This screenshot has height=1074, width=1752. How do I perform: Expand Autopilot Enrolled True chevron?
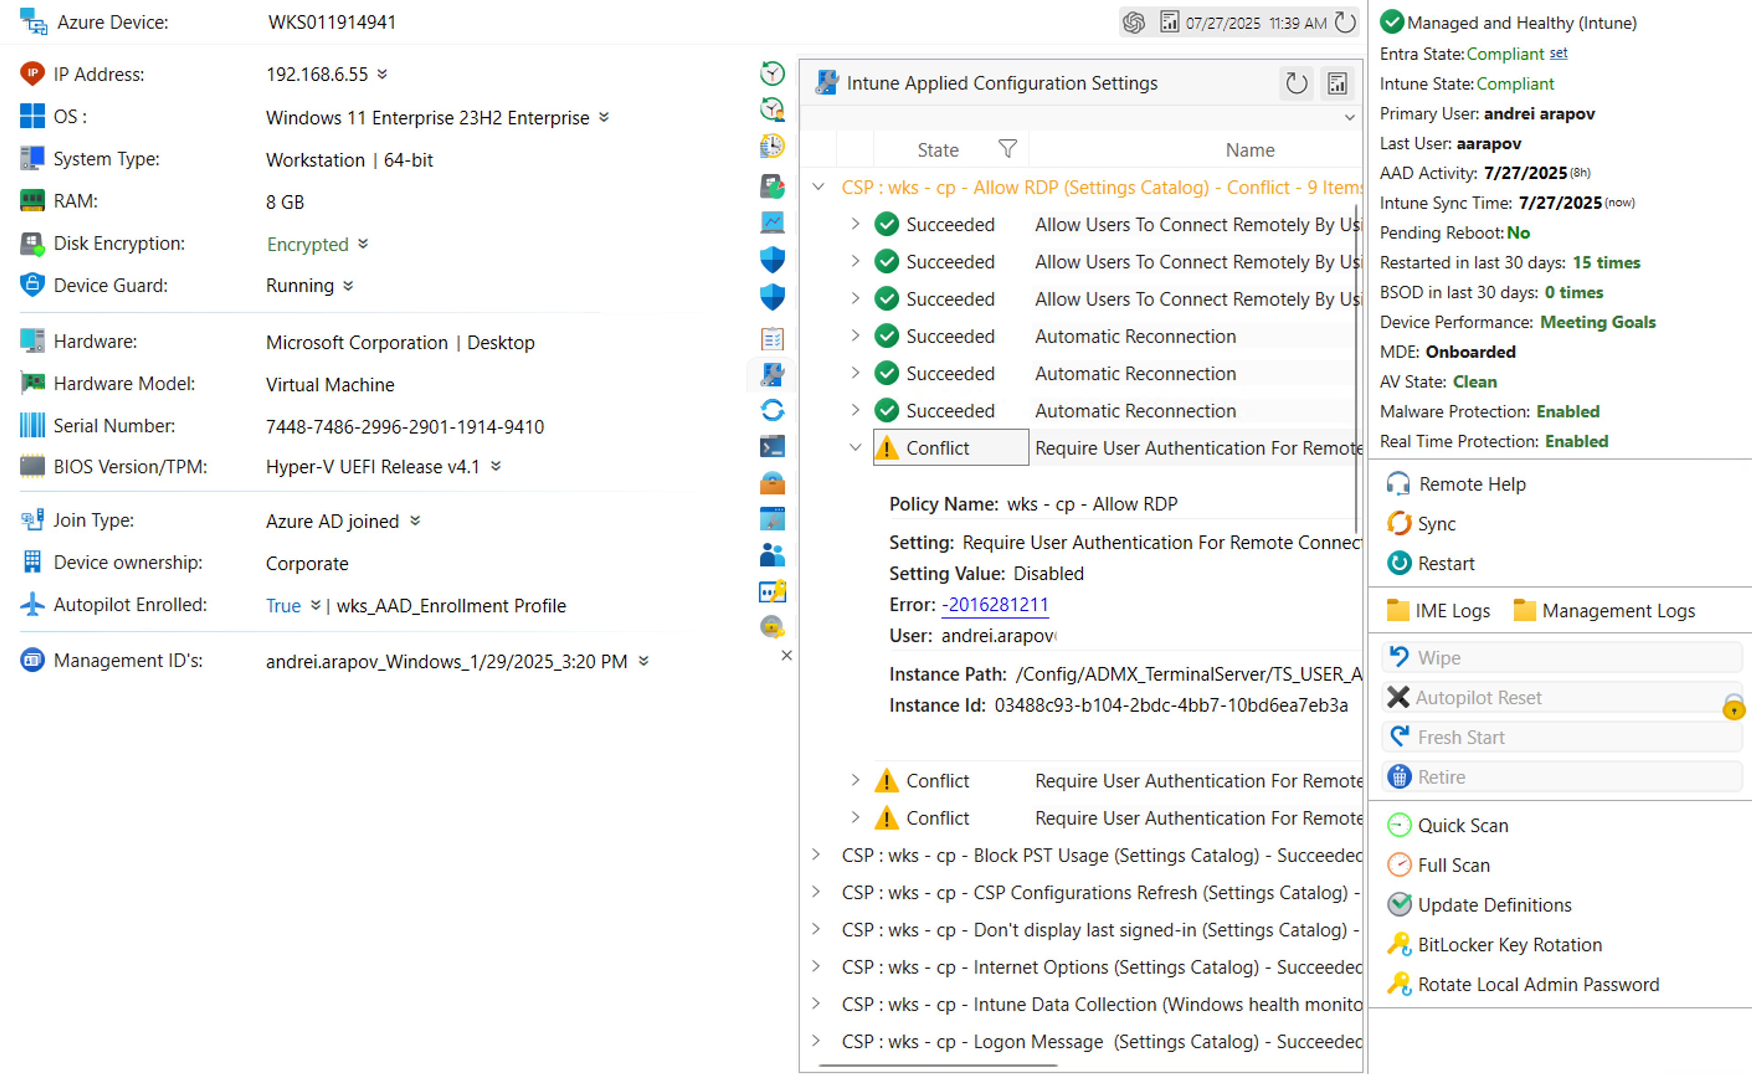(x=316, y=605)
